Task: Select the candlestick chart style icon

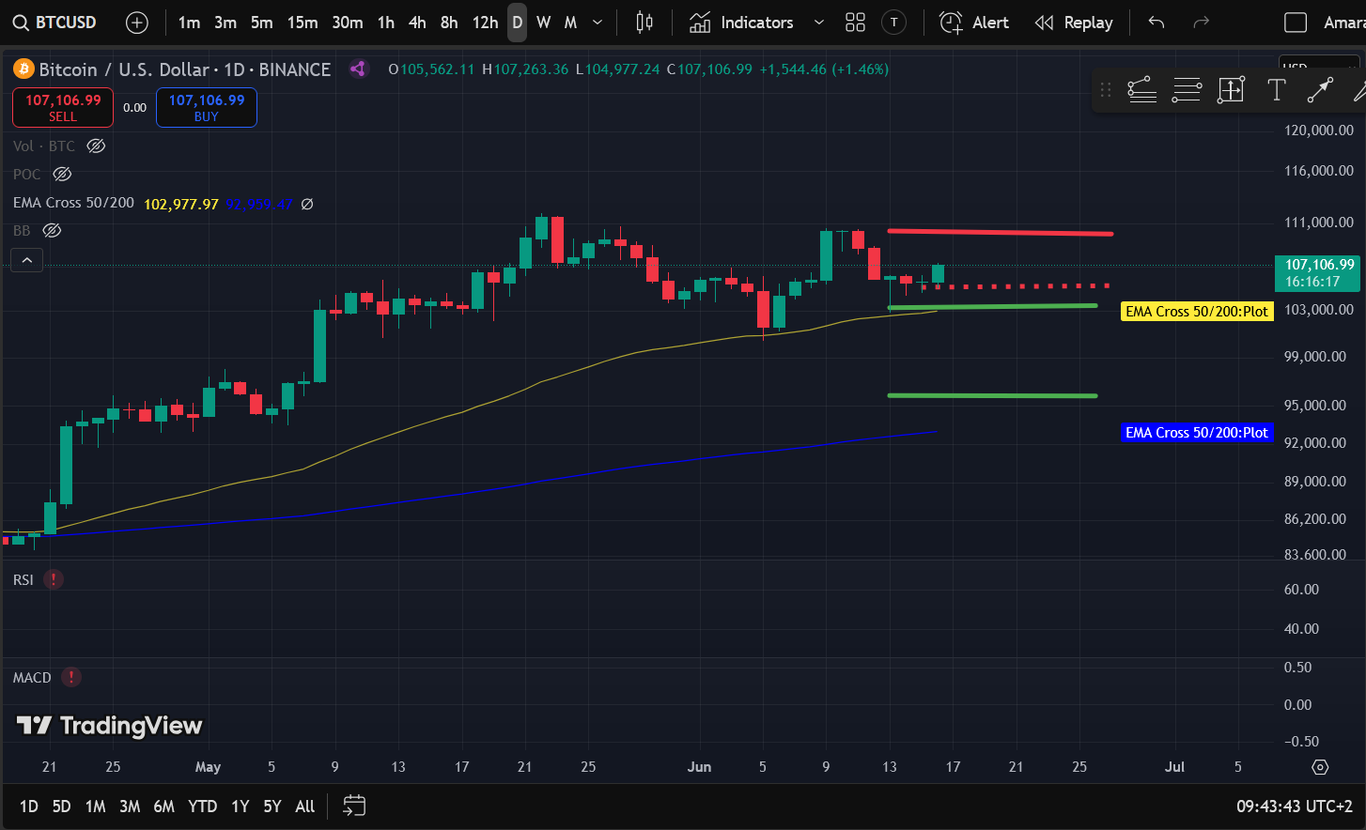Action: 644,22
